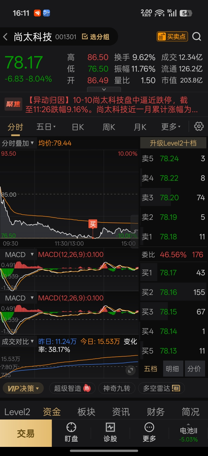Open 盯盘 crosshair icon
This screenshot has height=456, width=208.
click(x=71, y=427)
